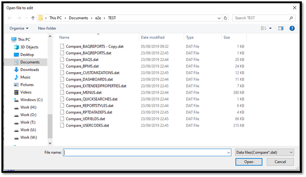Screen dimensions: 306x177
Task: Select the Compare_UDFIELDS.dat file
Action: click(x=85, y=119)
